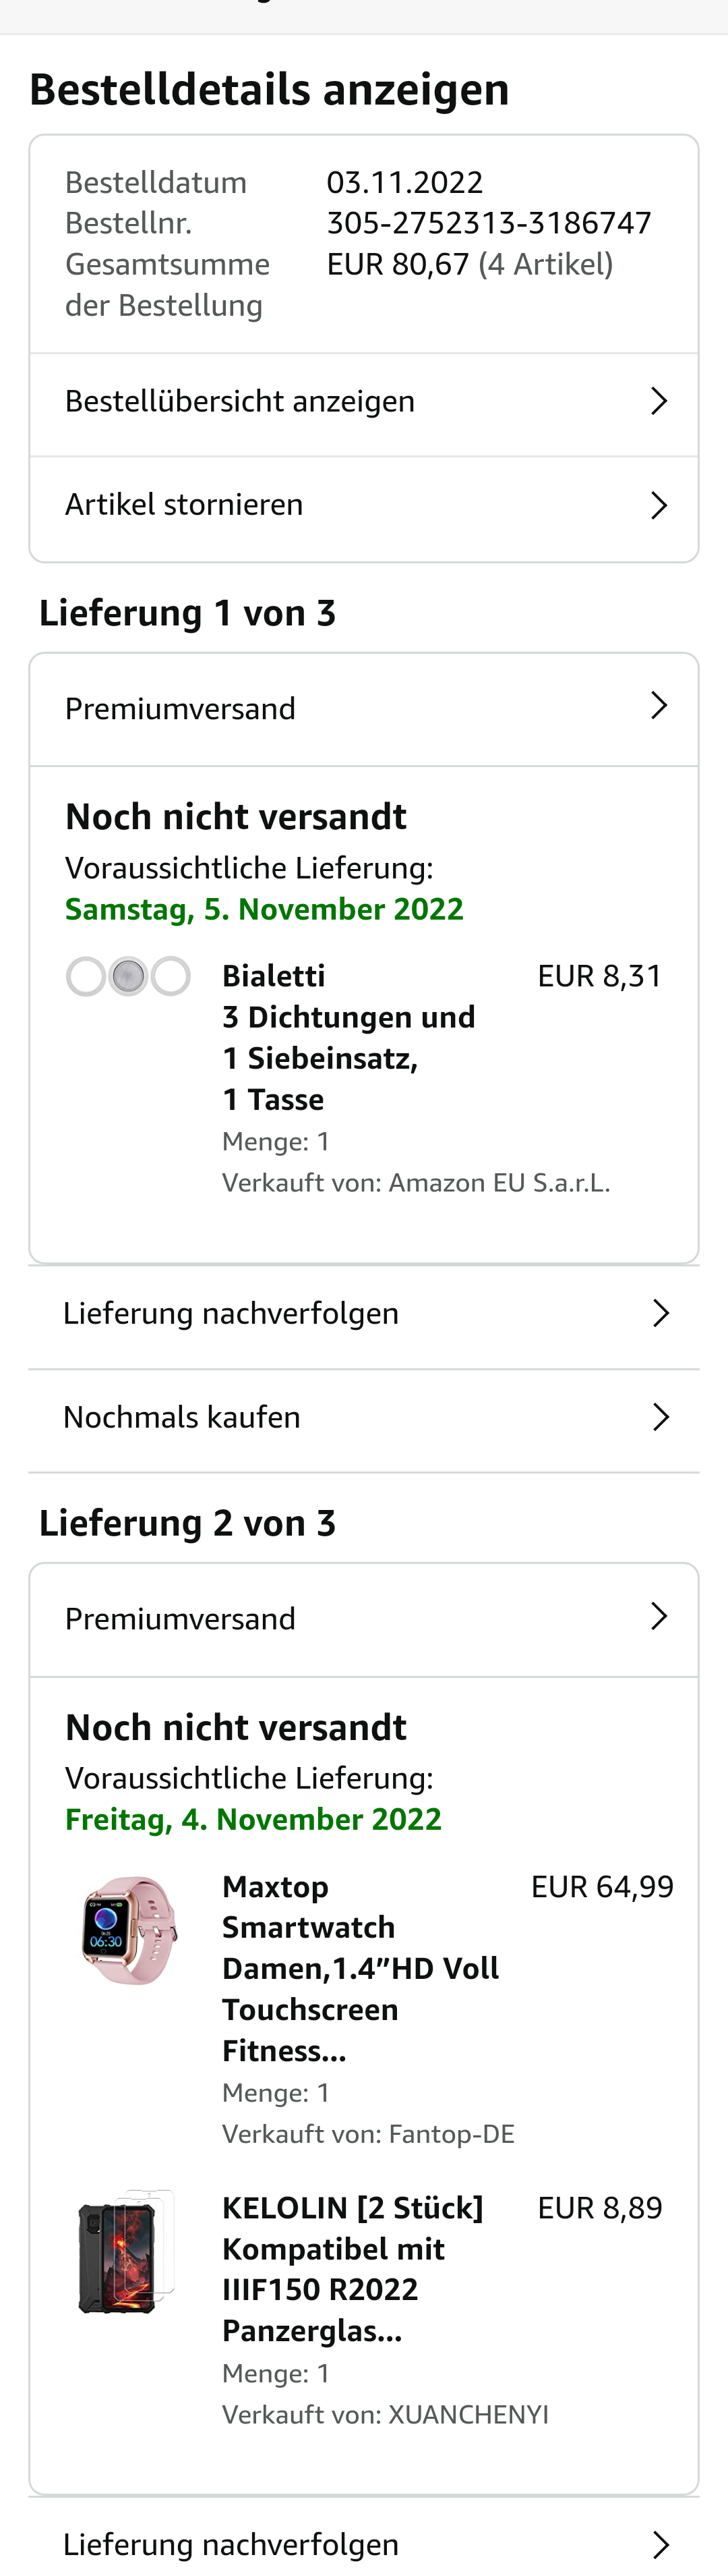
Task: Open Bialetti gasket product image
Action: pos(128,977)
